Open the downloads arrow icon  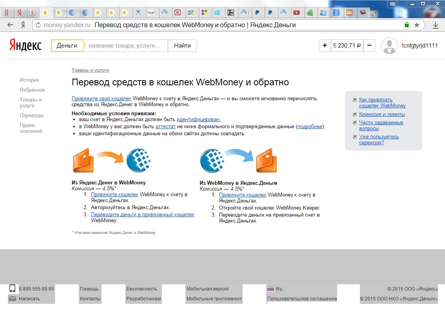pos(435,25)
